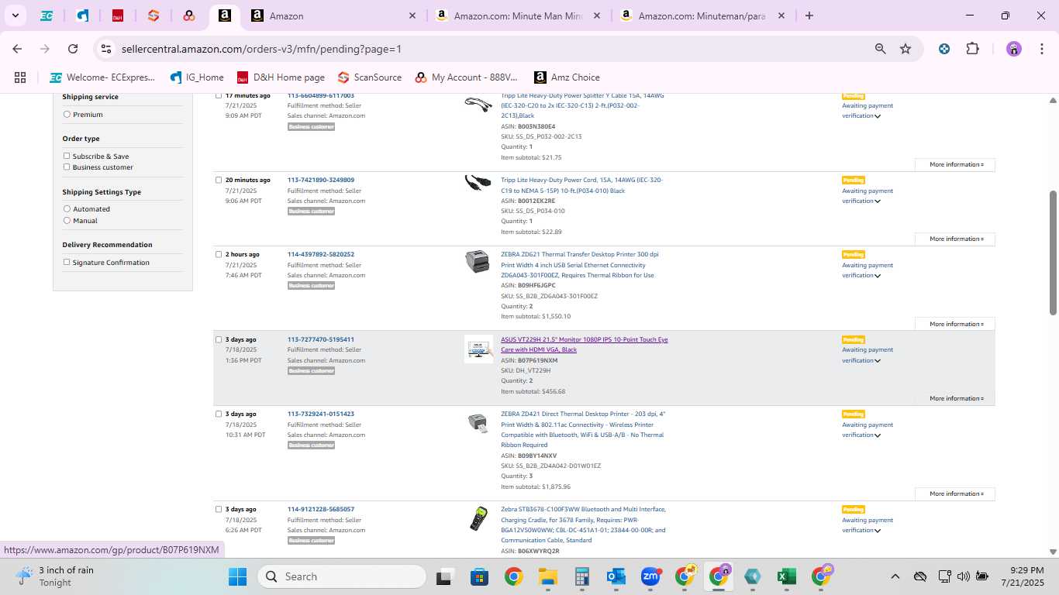Select checkbox for order 114-9121228-5685057

(219, 509)
